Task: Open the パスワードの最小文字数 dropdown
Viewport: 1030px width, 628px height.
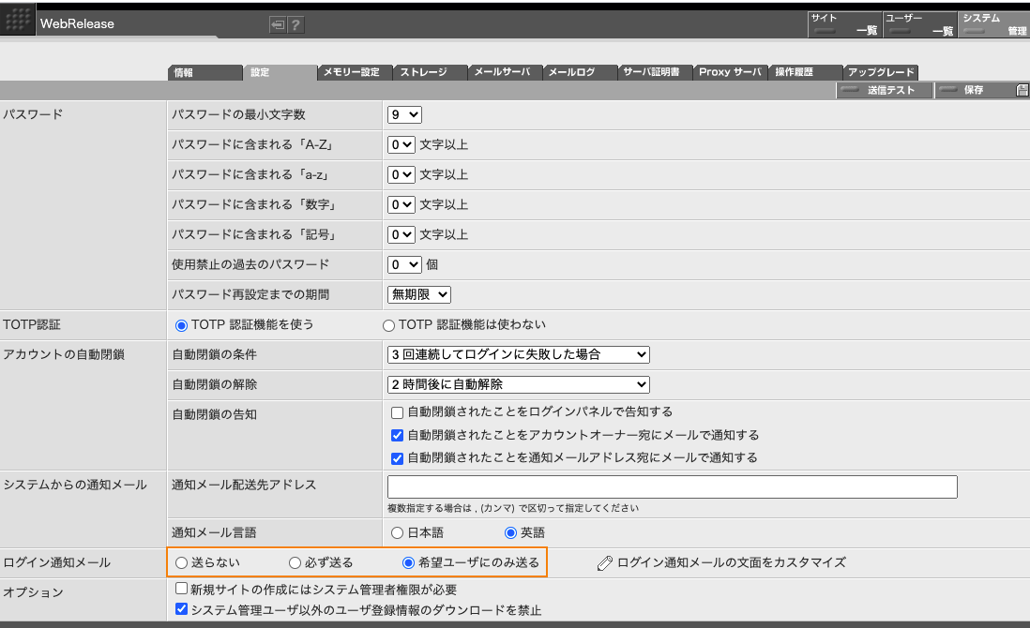Action: click(403, 114)
